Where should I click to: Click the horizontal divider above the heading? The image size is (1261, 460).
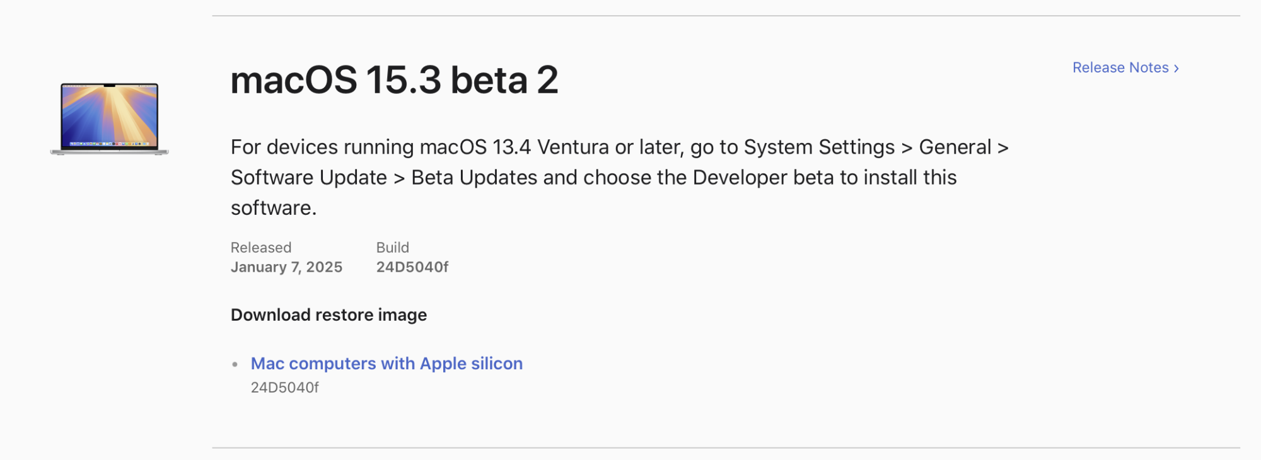[x=725, y=16]
